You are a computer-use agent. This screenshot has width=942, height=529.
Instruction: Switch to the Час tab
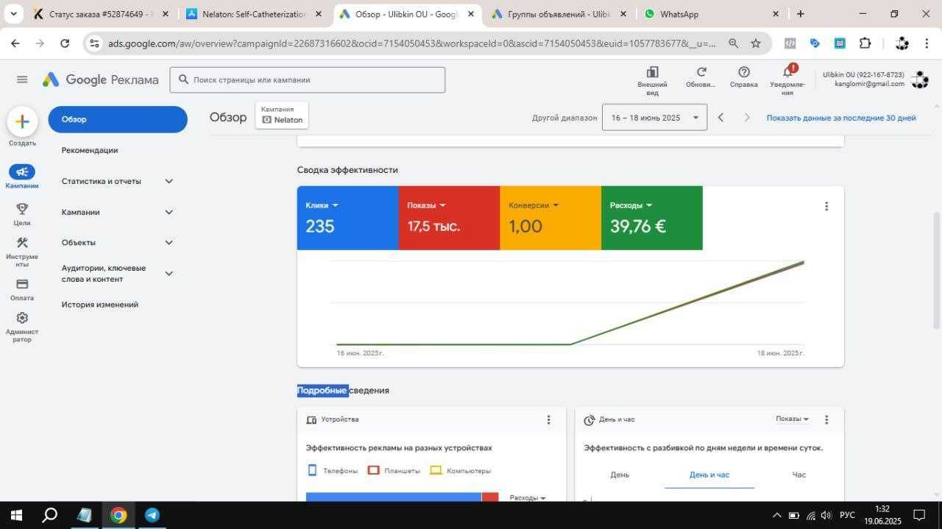(799, 475)
